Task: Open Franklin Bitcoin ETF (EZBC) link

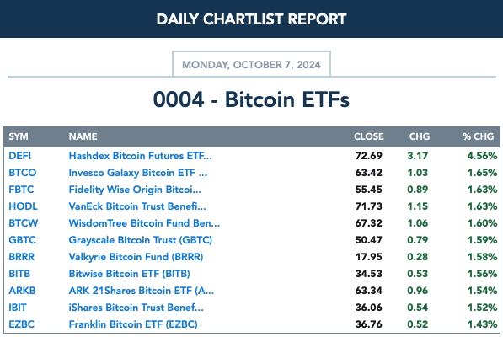Action: (133, 324)
